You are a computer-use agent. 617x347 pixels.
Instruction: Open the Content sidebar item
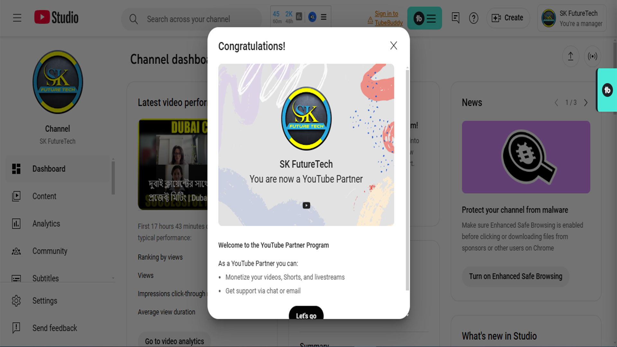(44, 196)
